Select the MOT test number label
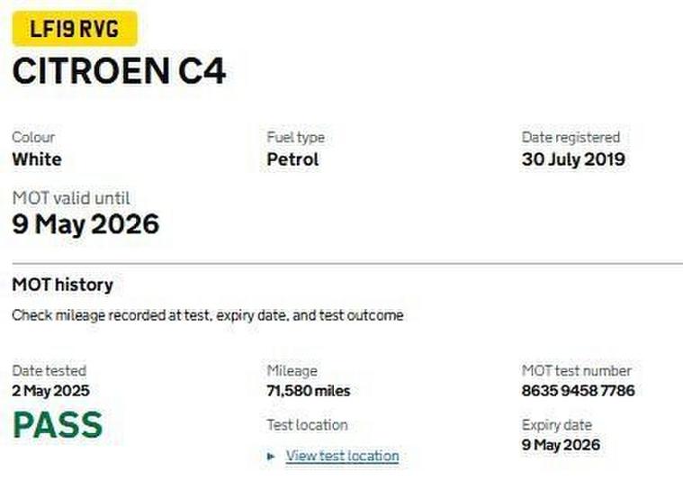 (x=577, y=370)
